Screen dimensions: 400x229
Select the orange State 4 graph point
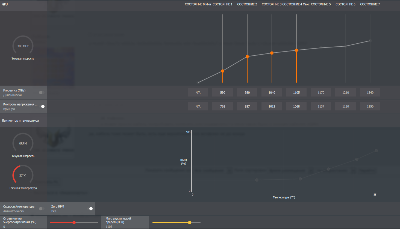(296, 50)
